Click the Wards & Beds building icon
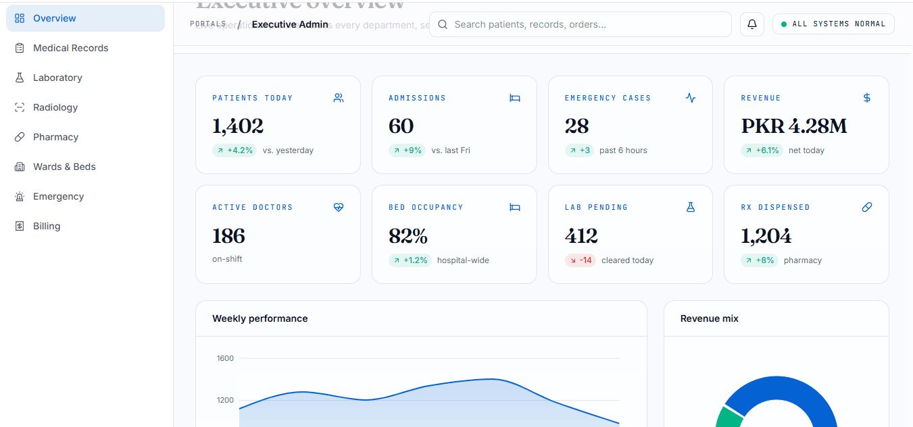 20,167
